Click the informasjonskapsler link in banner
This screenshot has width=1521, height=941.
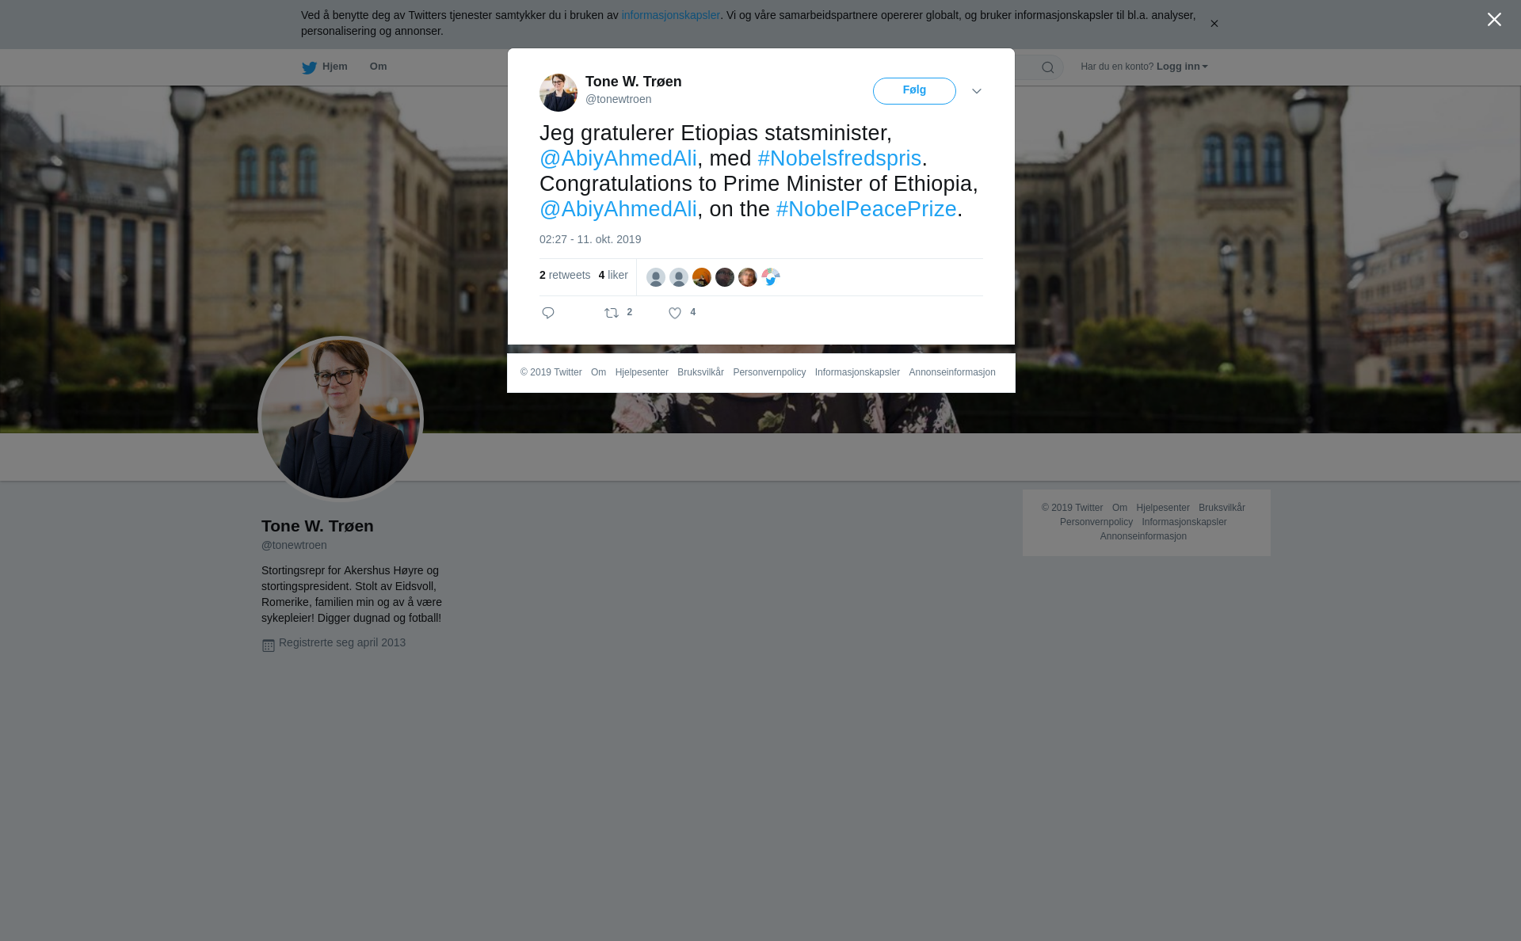click(670, 15)
